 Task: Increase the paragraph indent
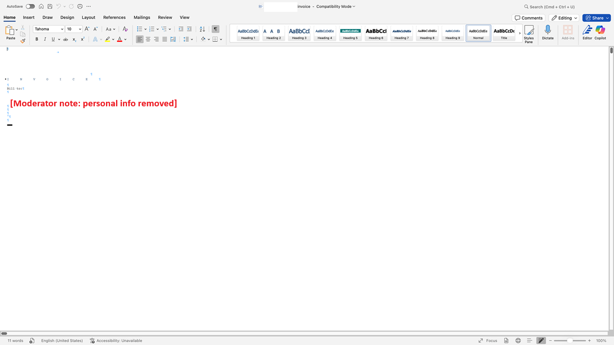click(x=189, y=29)
